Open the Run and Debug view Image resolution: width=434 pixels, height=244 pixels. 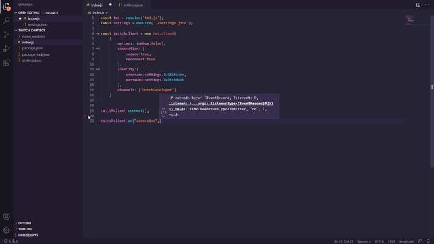(x=6, y=49)
